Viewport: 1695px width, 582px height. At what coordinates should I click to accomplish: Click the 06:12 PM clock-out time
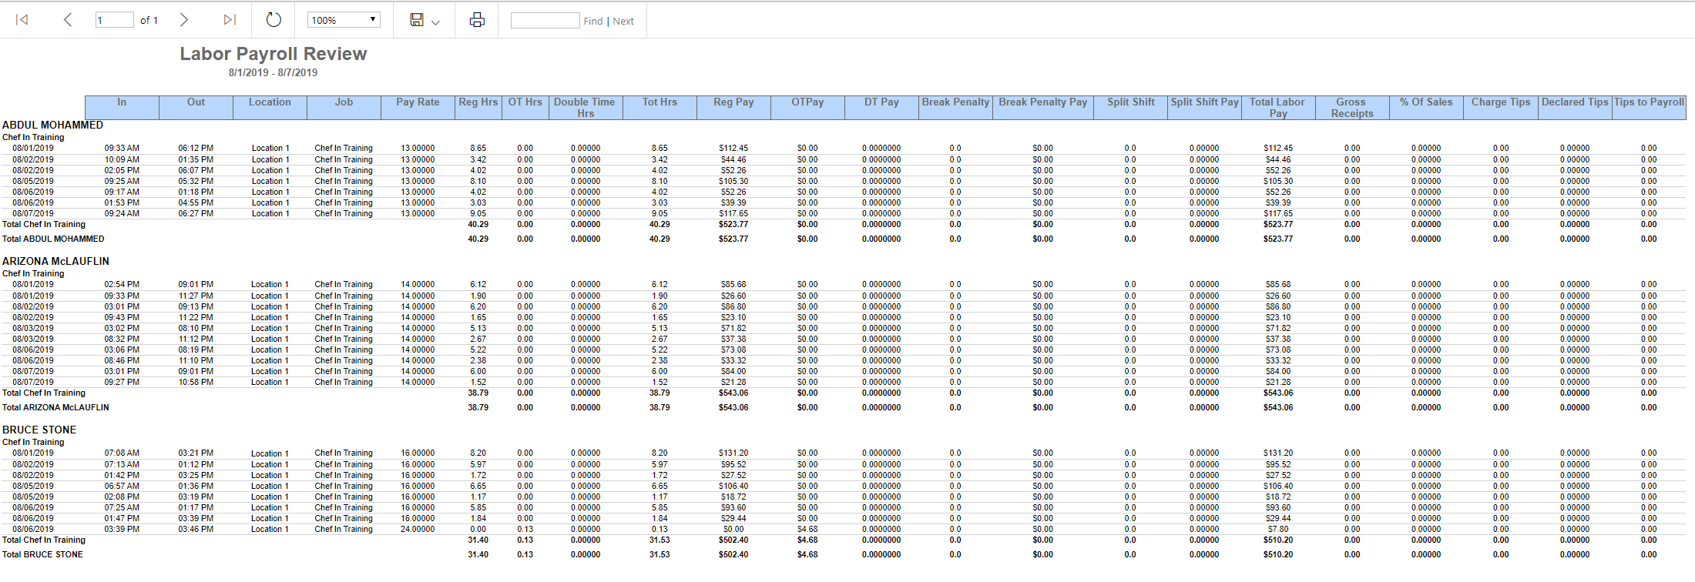point(196,148)
